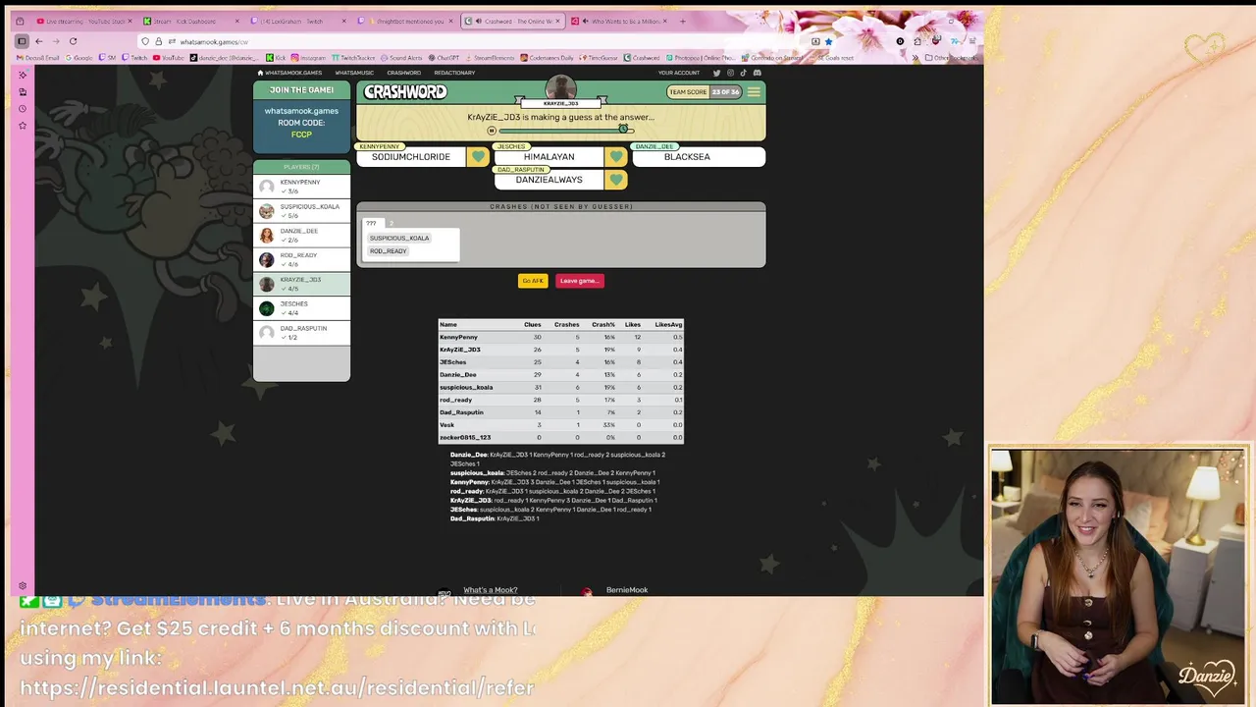This screenshot has height=707, width=1256.
Task: Go back in the browser
Action: pos(38,41)
